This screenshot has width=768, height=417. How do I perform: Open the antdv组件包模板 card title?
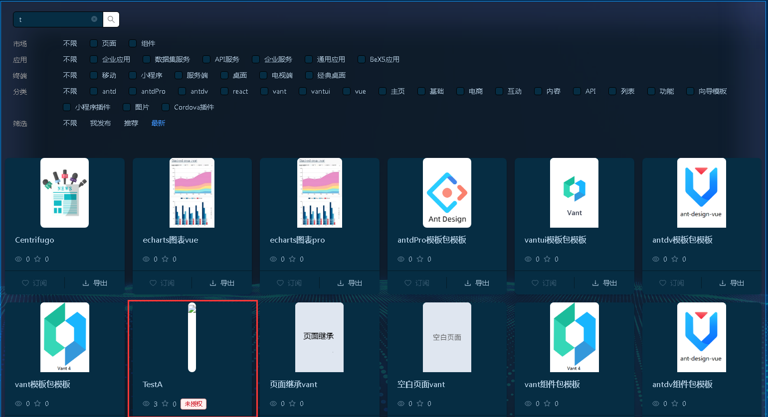[x=682, y=384]
